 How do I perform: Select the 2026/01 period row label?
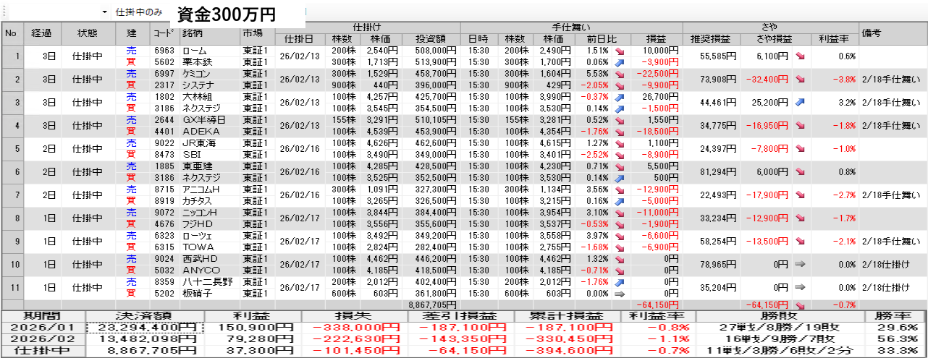pyautogui.click(x=43, y=328)
